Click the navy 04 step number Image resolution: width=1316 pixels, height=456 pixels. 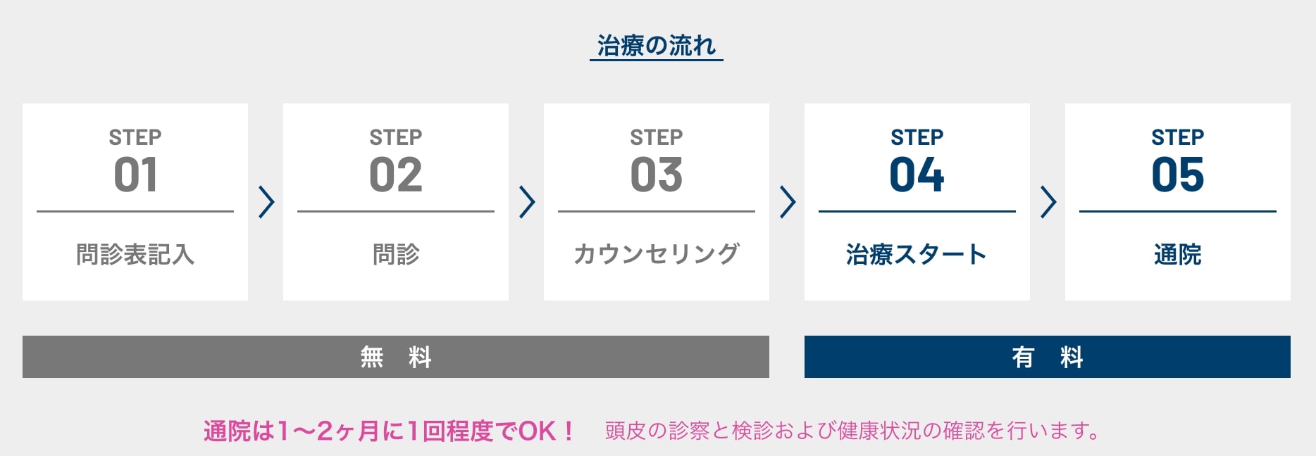(x=917, y=175)
